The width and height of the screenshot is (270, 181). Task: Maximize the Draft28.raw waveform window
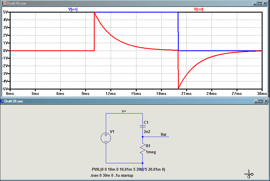[260, 3]
